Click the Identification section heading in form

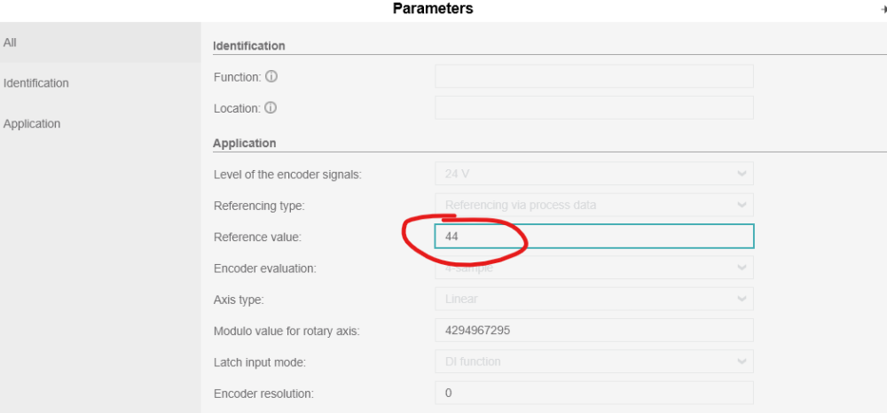click(249, 46)
